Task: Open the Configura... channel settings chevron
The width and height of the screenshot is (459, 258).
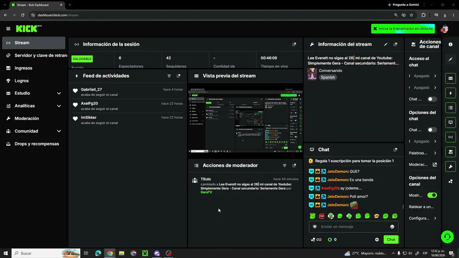Action: [x=435, y=219]
